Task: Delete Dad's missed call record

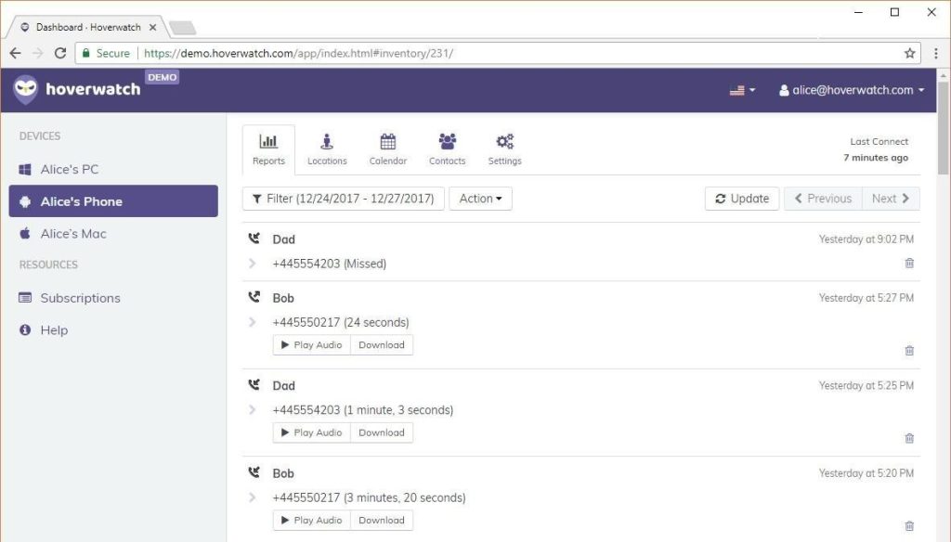Action: click(909, 264)
